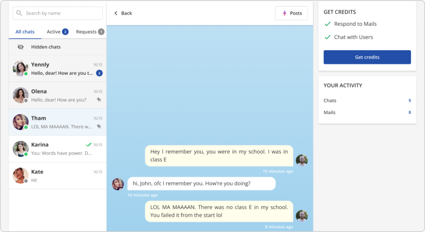The image size is (425, 232).
Task: Click the pin icon on Olena's chat
Action: pyautogui.click(x=99, y=100)
